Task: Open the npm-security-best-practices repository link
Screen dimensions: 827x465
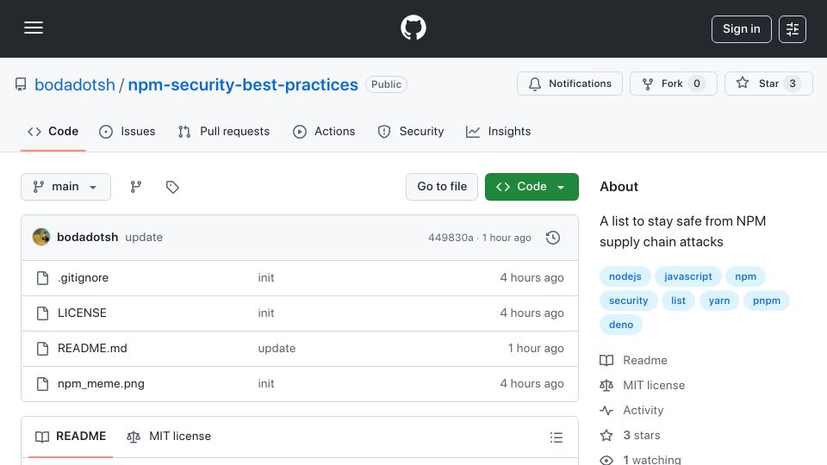Action: 243,84
